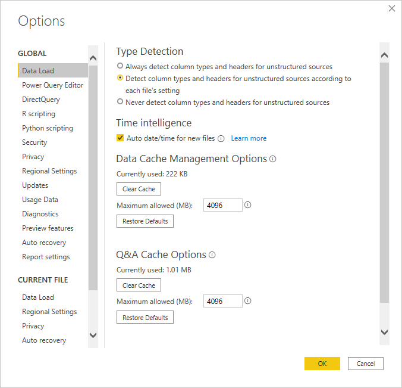
Task: Click info icon next to Data Cache Management heading
Action: coord(273,159)
